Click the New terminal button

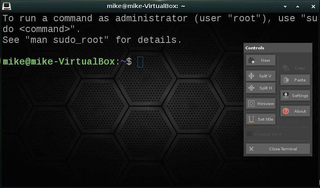[261, 60]
